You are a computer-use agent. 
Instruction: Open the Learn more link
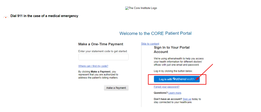(x=175, y=93)
